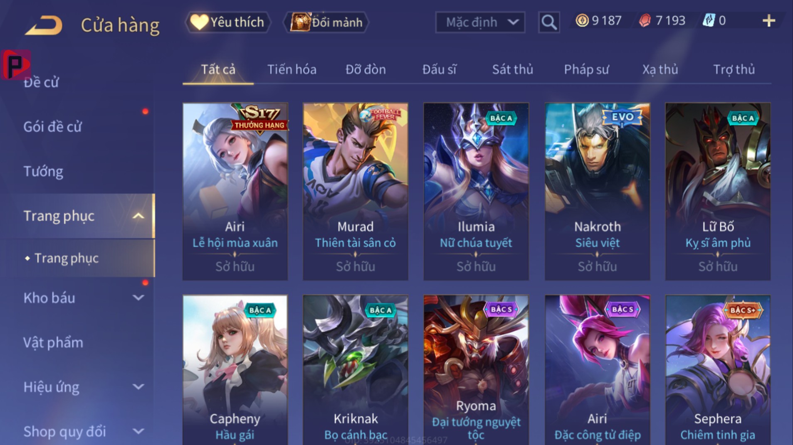This screenshot has height=445, width=793.
Task: Switch to the Tiến hóa tab
Action: pyautogui.click(x=292, y=69)
